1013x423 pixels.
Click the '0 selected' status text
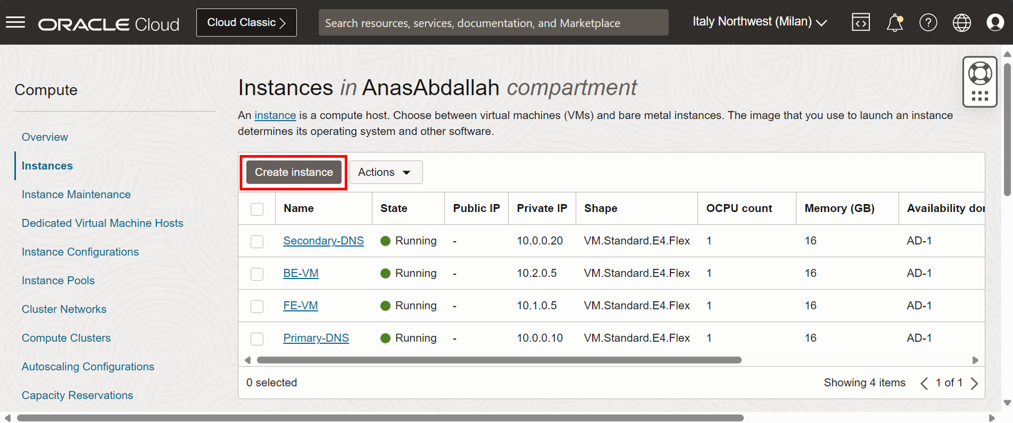coord(271,382)
